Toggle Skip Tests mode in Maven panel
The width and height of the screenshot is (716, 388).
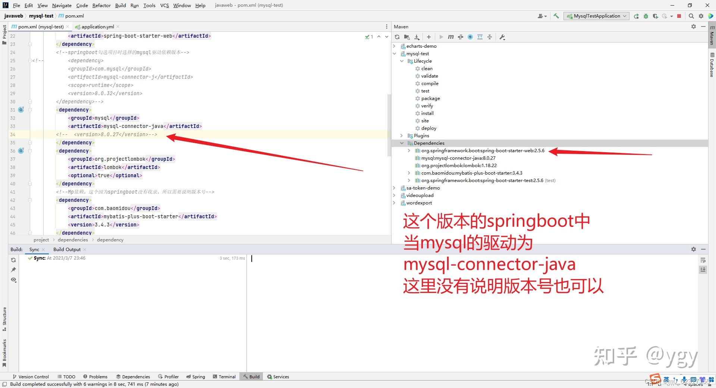(x=461, y=37)
